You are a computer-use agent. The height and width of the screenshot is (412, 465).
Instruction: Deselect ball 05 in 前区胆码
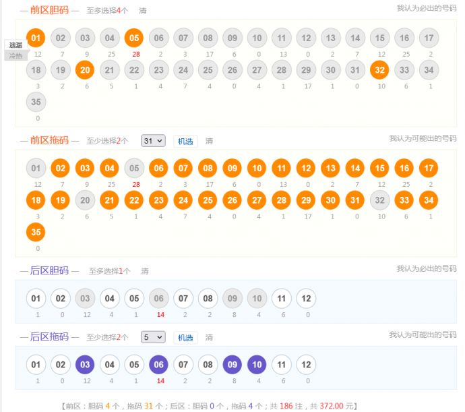click(134, 38)
